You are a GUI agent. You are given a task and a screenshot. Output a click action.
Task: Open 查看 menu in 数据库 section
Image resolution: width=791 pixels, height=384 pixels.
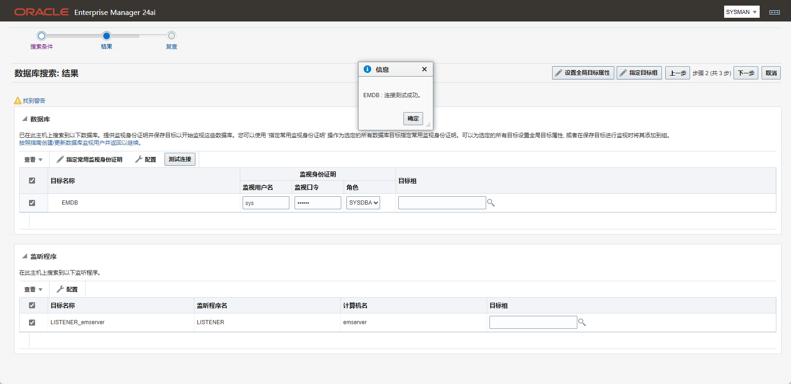pyautogui.click(x=33, y=159)
